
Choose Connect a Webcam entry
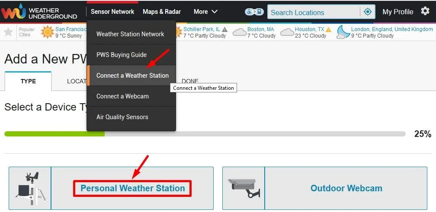click(x=131, y=96)
